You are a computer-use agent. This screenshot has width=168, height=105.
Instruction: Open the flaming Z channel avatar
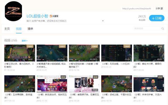(13, 11)
